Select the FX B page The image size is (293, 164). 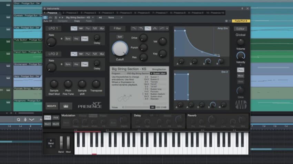click(x=56, y=118)
